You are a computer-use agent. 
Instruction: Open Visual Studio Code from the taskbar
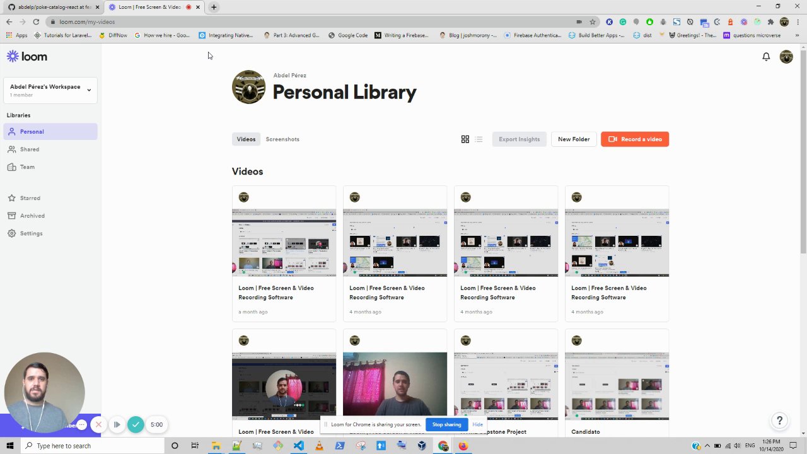(x=298, y=446)
